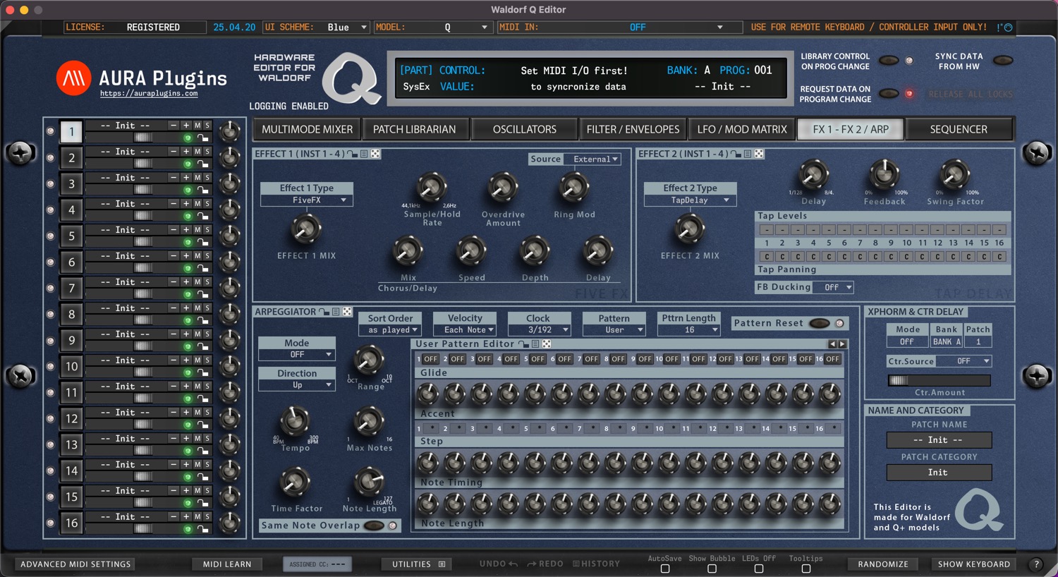Screen dimensions: 1058x577
Task: Switch to the Oscillators tab
Action: point(524,130)
